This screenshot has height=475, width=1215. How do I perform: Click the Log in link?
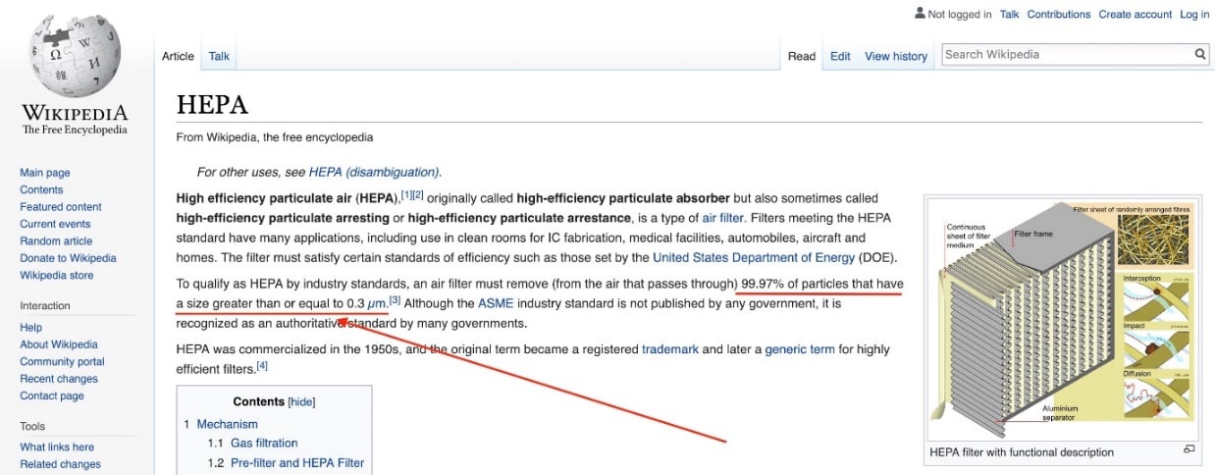click(x=1194, y=14)
